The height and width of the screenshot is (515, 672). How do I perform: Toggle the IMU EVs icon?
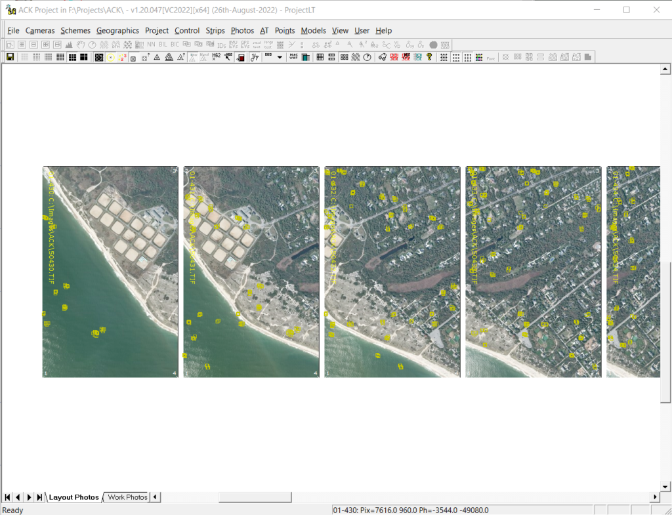click(233, 45)
